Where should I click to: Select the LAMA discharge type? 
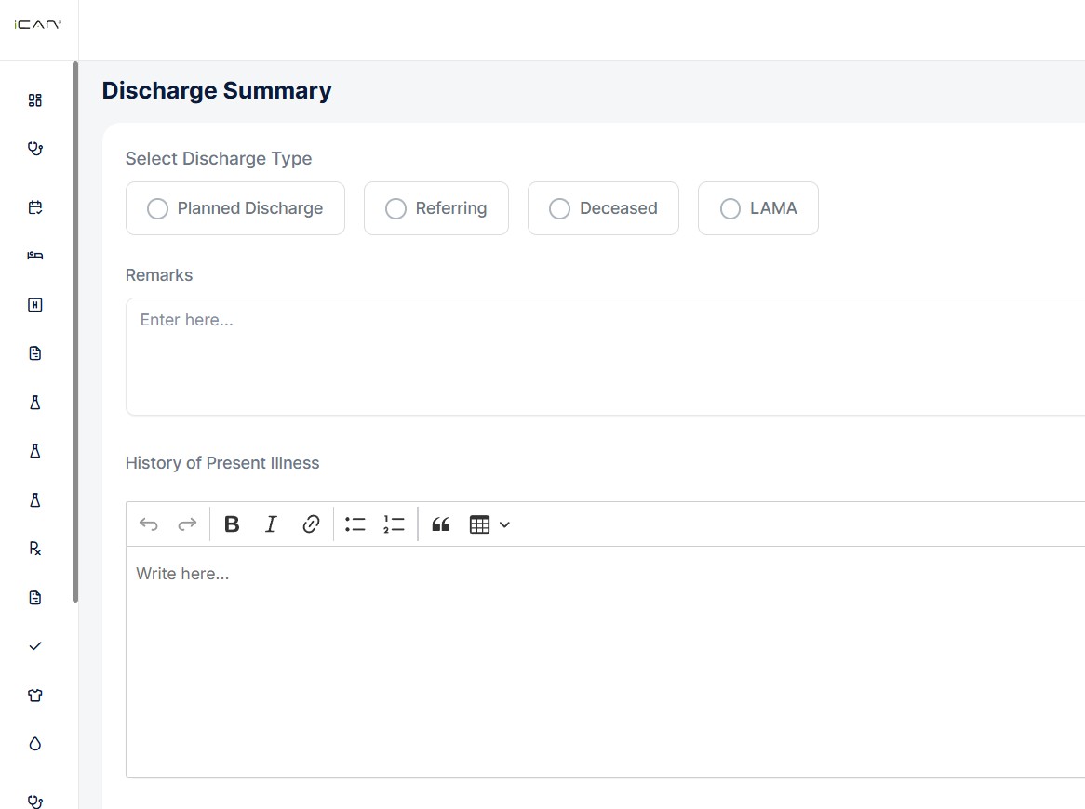coord(730,208)
